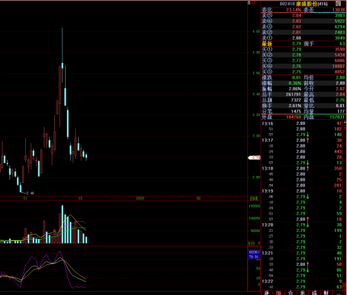Switch to the 逐 tab
The width and height of the screenshot is (347, 295).
point(266,292)
